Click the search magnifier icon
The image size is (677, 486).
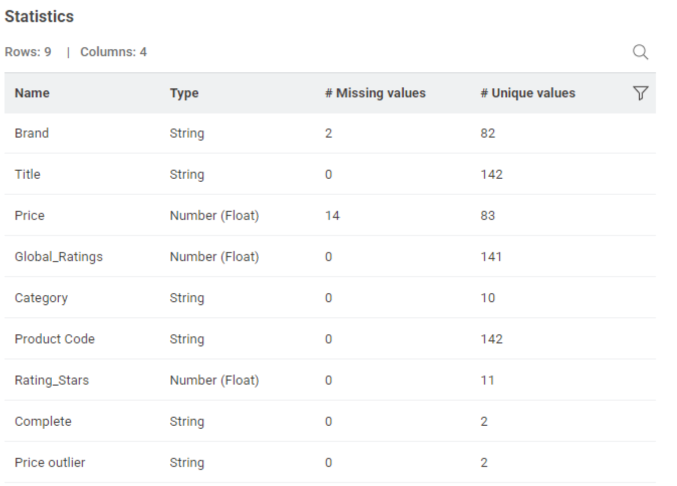[640, 52]
